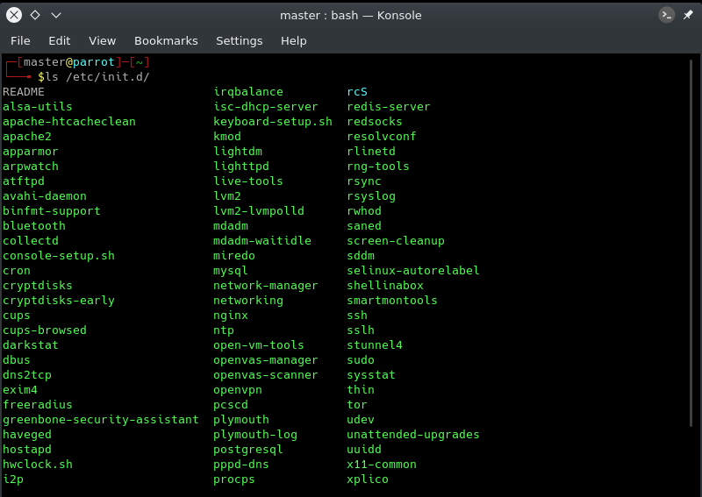This screenshot has width=702, height=497.
Task: Click apache-htcacheclean in the listing
Action: pos(69,121)
